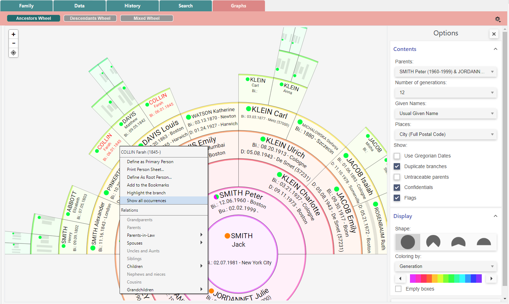Click the right arrow of color palette
Image resolution: width=509 pixels, height=304 pixels.
(491, 279)
